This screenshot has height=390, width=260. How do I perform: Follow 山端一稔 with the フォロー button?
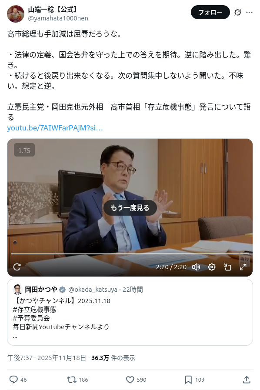[210, 12]
